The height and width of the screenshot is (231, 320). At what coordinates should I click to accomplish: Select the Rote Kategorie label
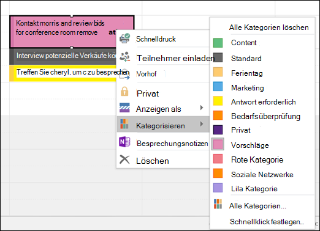(257, 159)
